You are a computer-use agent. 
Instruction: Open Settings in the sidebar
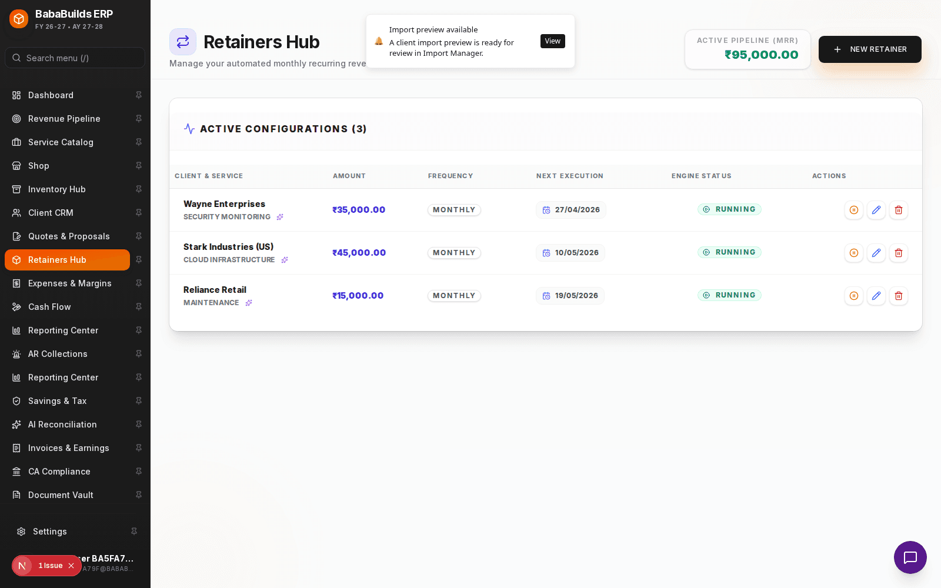(67, 532)
